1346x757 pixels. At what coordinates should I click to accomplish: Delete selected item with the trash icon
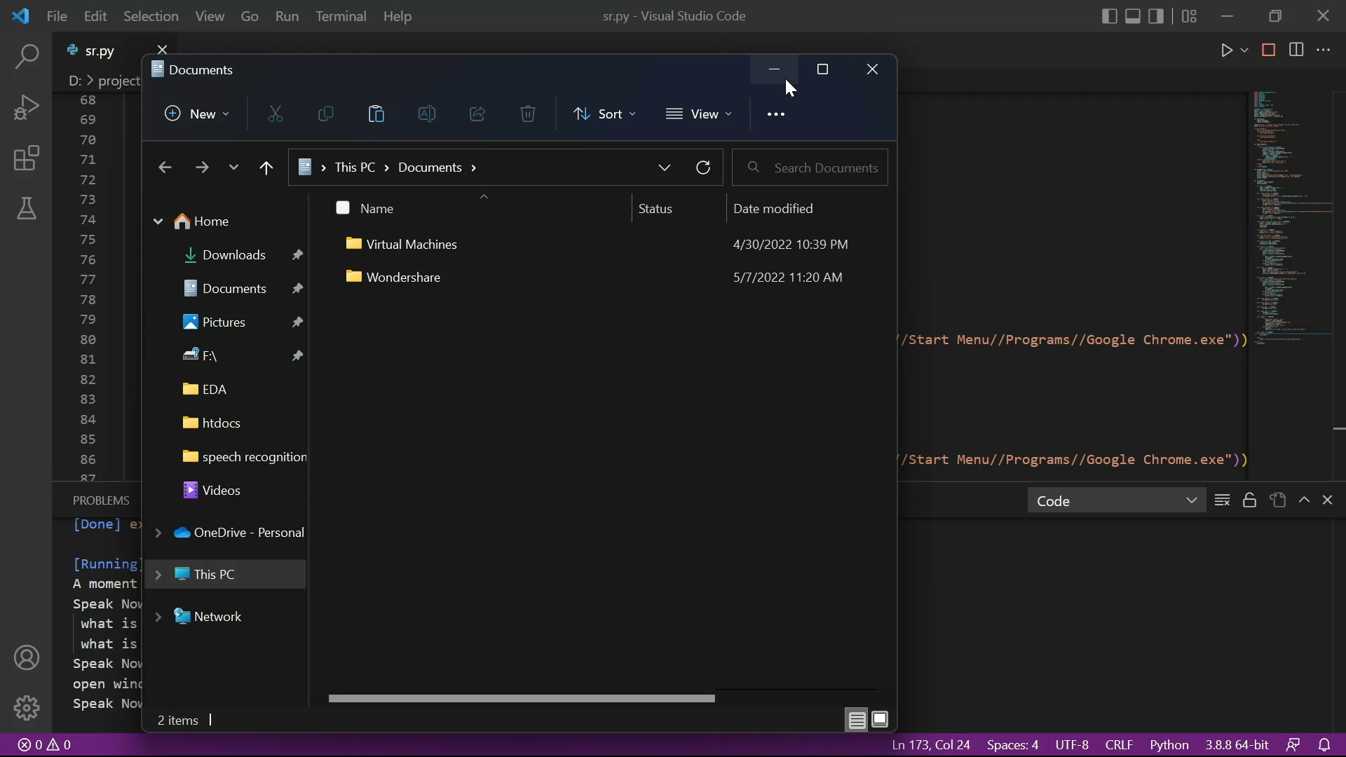point(528,114)
